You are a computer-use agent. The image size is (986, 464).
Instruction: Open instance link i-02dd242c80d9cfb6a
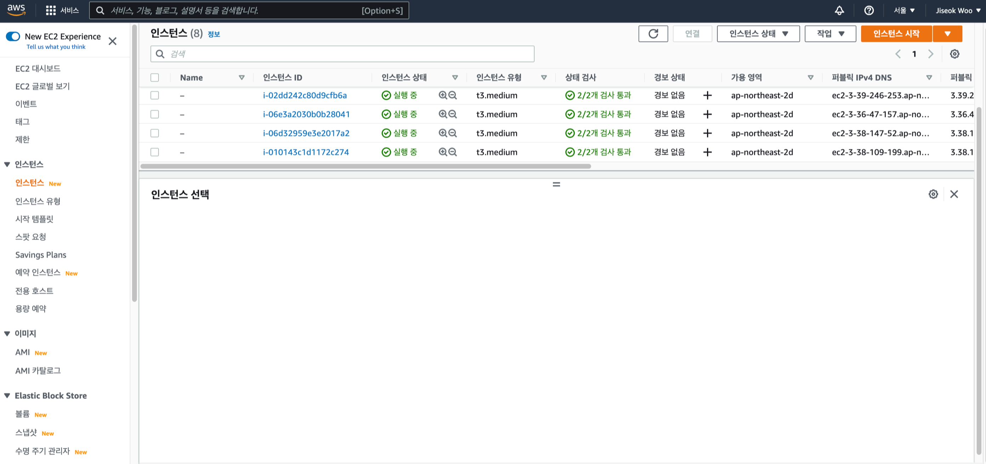click(305, 95)
